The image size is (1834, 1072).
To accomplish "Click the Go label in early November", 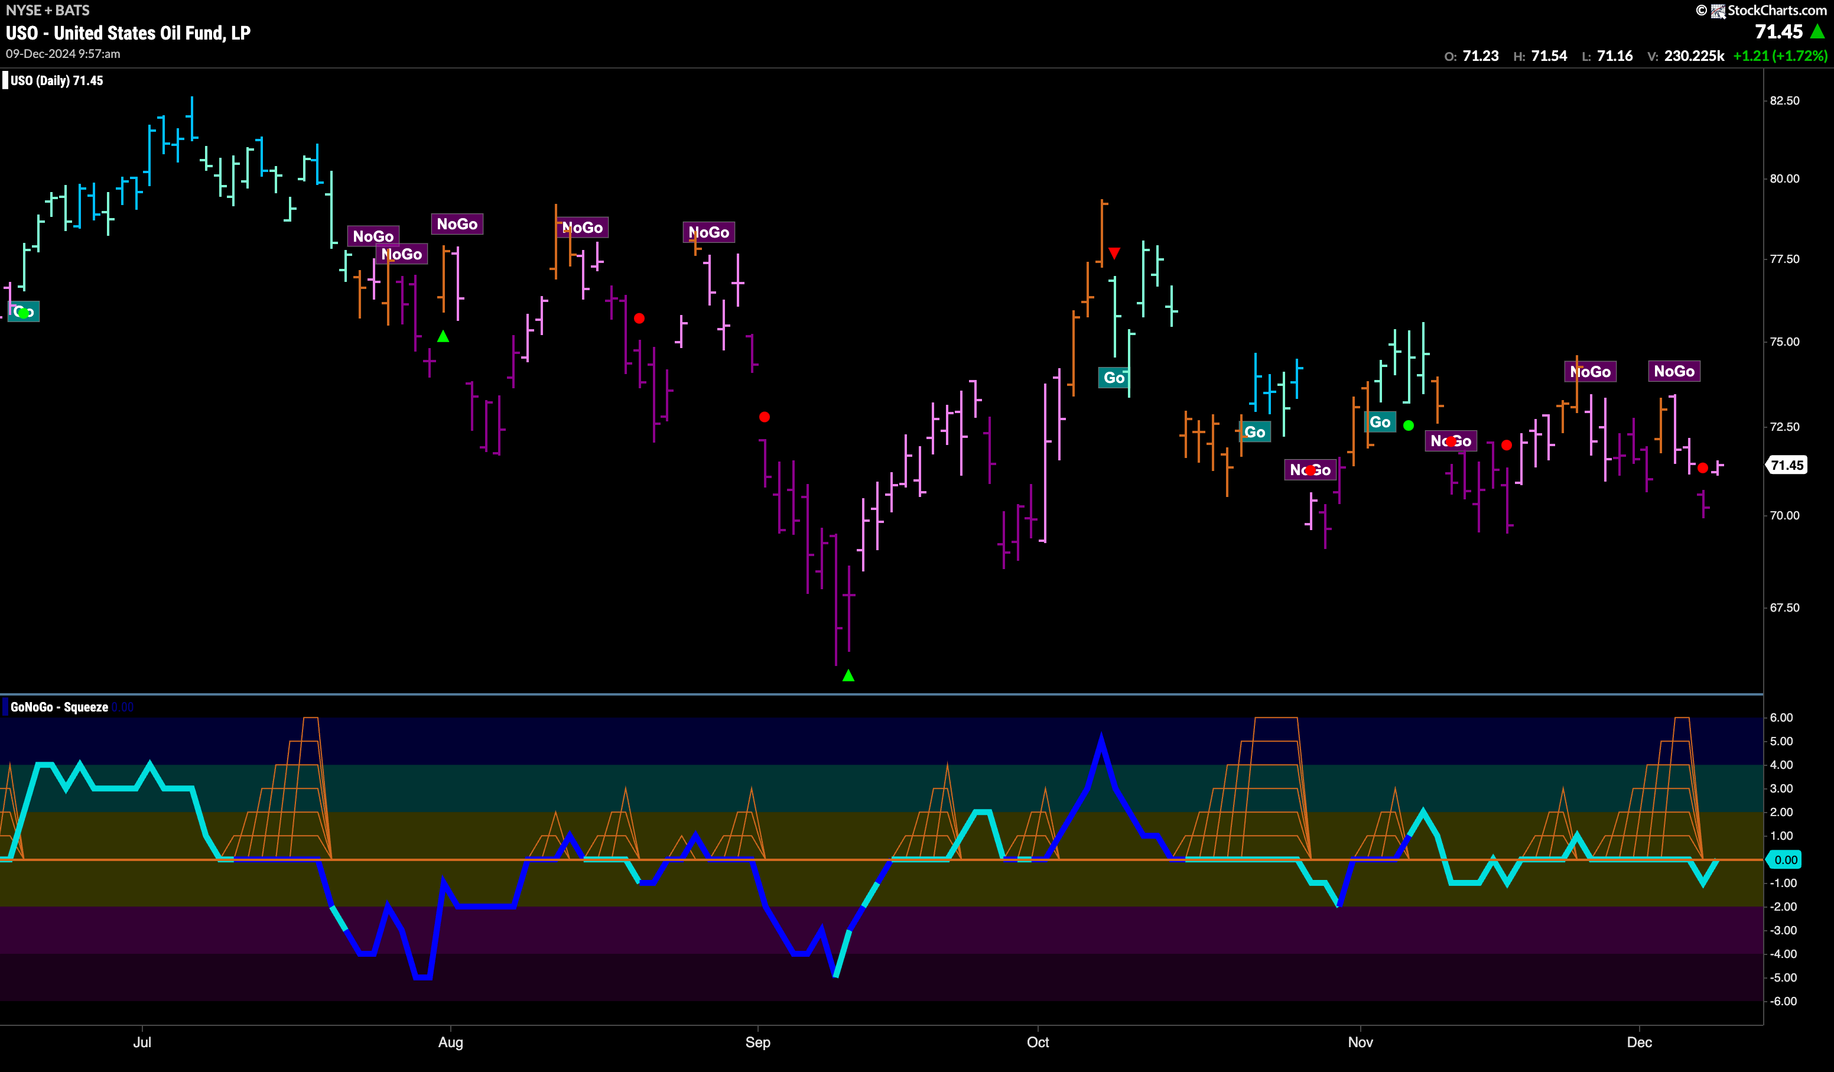I will pos(1380,422).
